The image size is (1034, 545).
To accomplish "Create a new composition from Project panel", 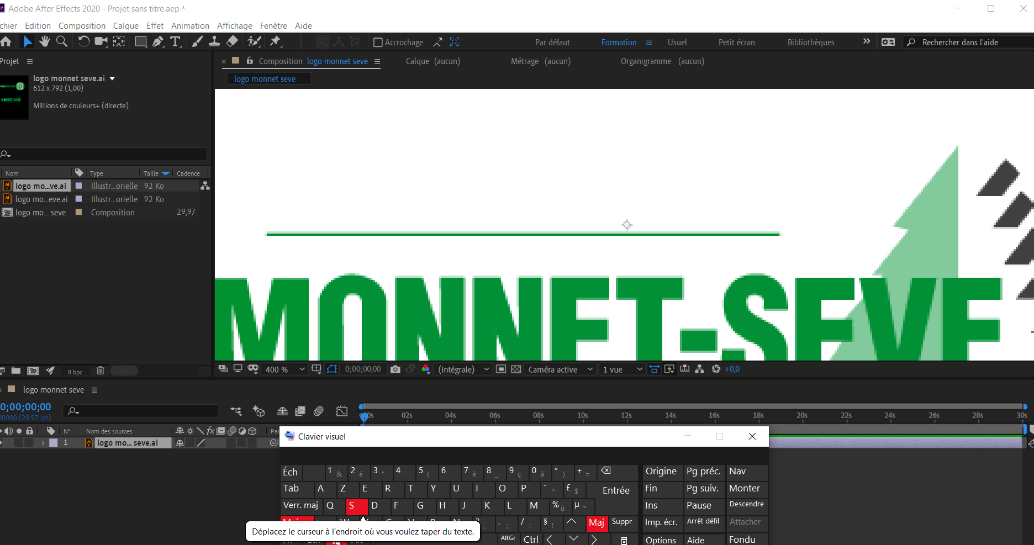I will tap(33, 371).
